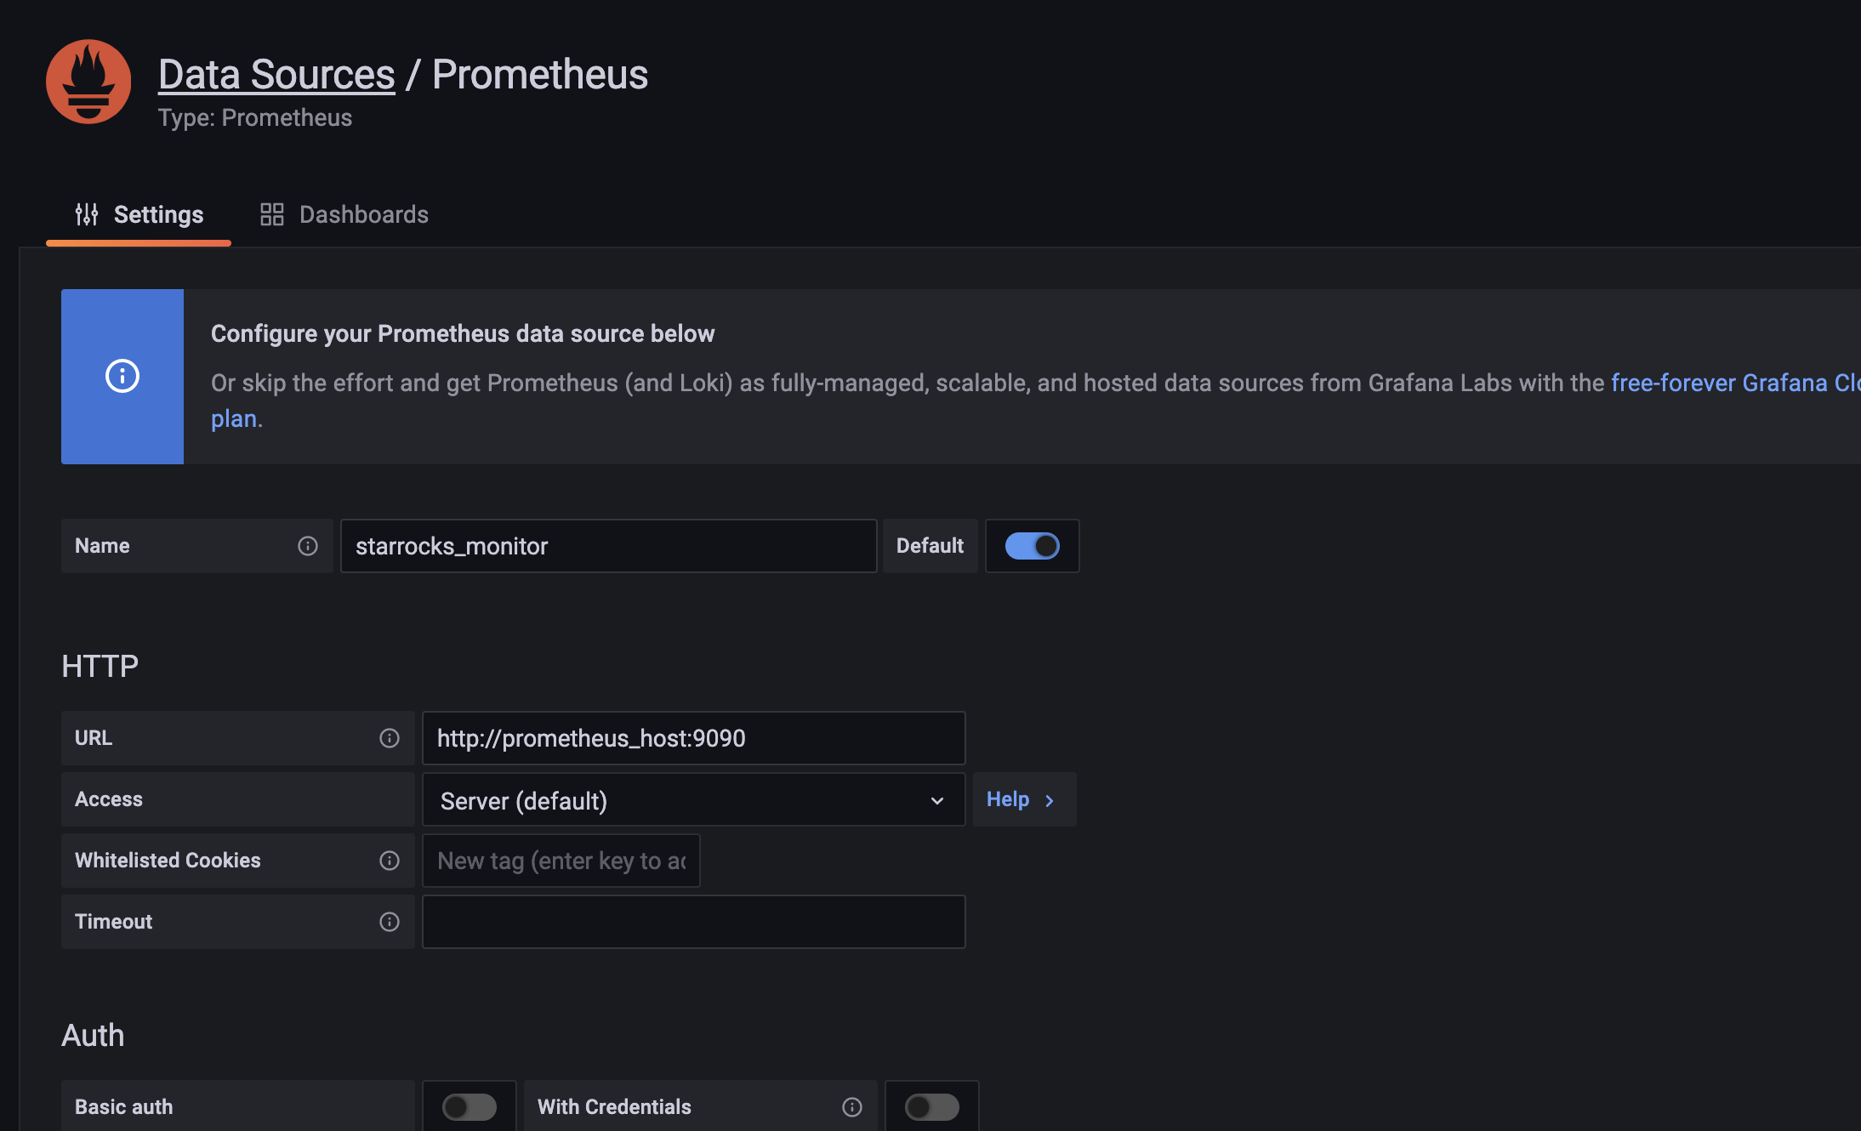Click the starrocks_monitor name field

609,546
